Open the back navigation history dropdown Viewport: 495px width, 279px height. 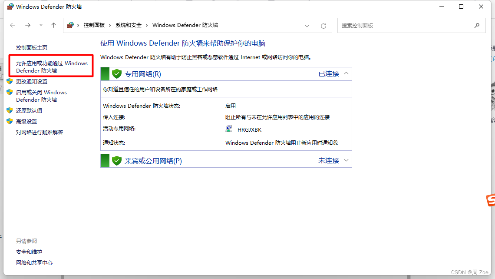click(40, 25)
